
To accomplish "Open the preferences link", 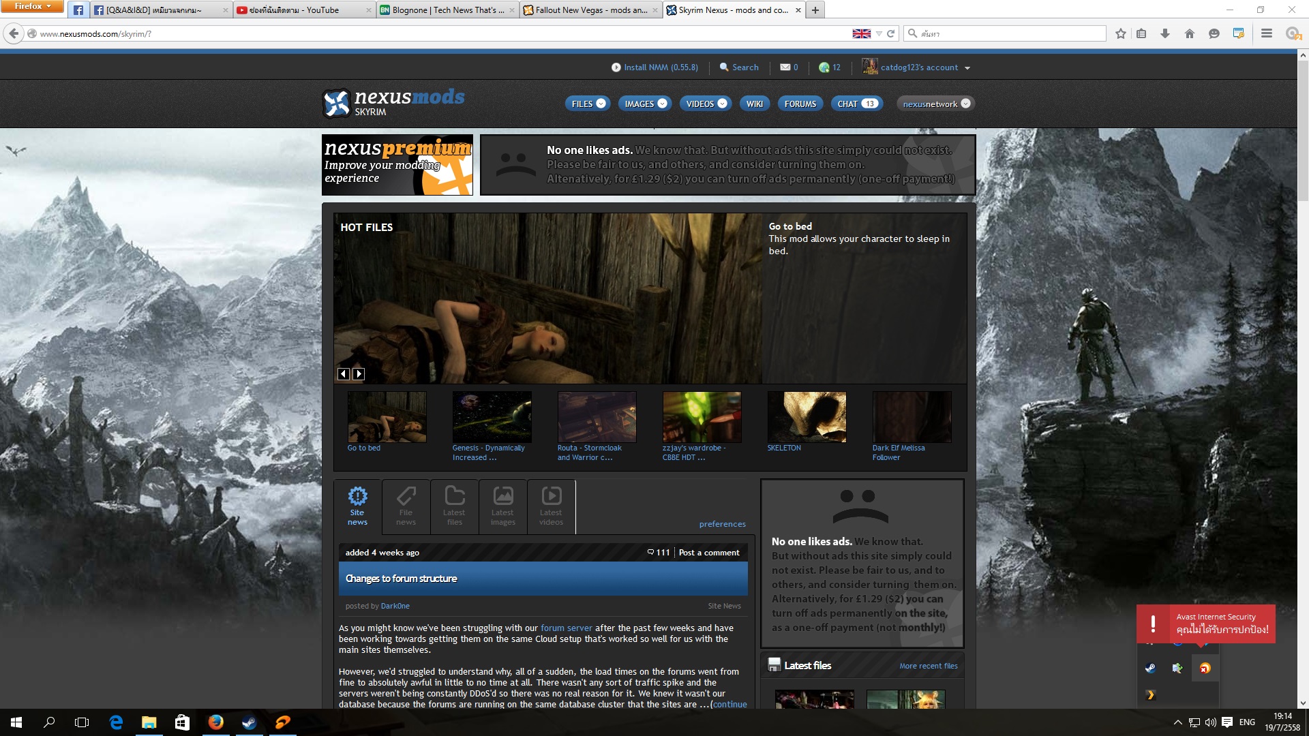I will click(x=722, y=524).
